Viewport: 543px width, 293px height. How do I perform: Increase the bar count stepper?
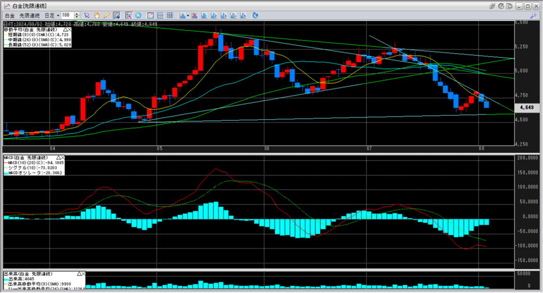(x=78, y=14)
